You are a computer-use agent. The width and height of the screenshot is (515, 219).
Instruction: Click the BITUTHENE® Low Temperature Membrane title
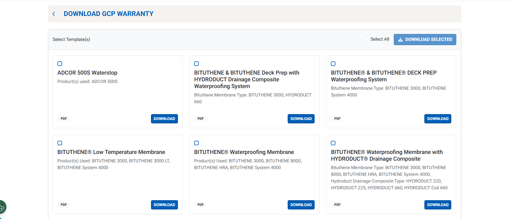tap(111, 152)
